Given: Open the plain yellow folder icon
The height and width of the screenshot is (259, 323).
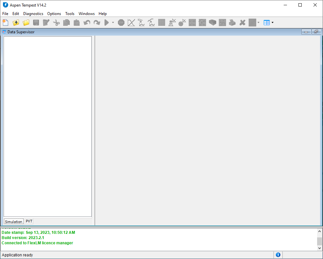Looking at the screenshot, I should click(26, 23).
